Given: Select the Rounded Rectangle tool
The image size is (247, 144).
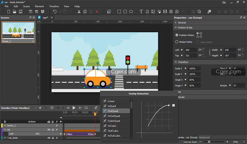Looking at the screenshot, I should tap(125, 12).
